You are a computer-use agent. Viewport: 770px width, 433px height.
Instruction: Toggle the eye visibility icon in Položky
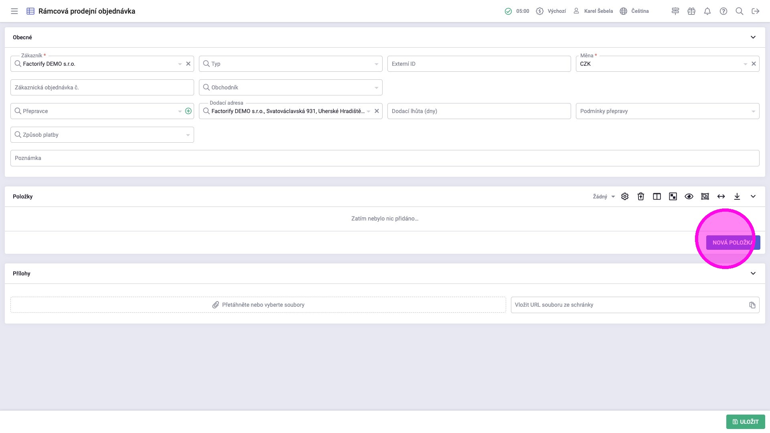[689, 196]
